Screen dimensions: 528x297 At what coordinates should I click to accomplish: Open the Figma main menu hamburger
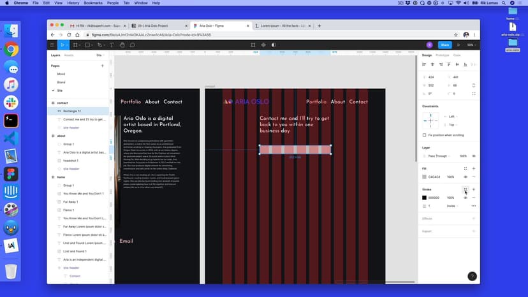coord(52,45)
